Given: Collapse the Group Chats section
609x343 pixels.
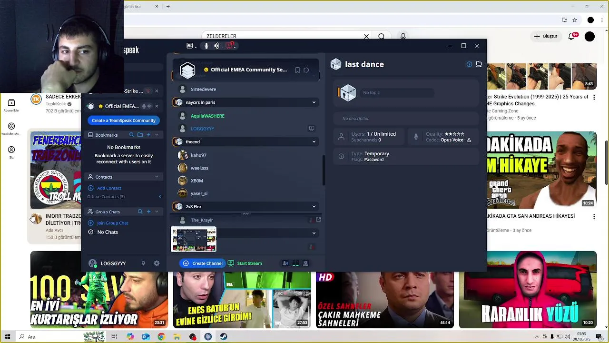Looking at the screenshot, I should click(x=157, y=212).
